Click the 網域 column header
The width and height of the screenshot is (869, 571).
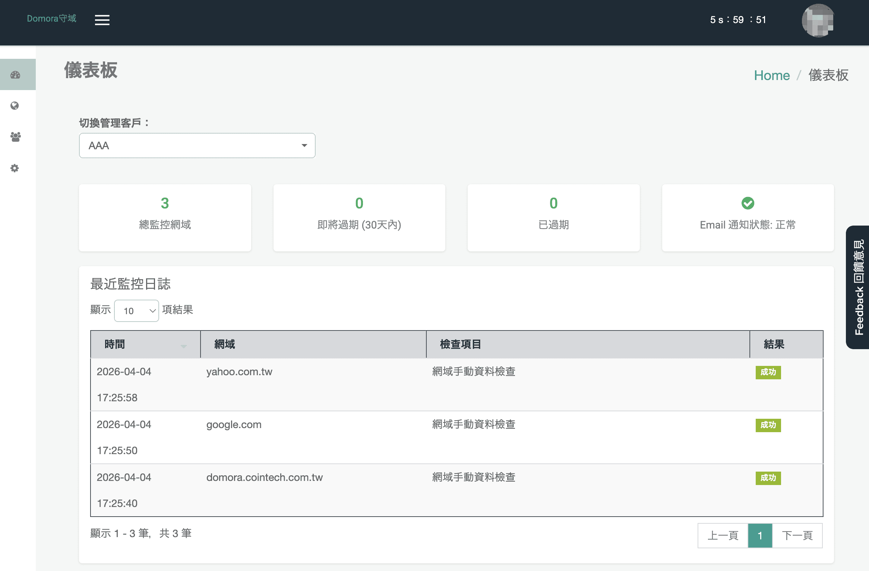(x=225, y=344)
